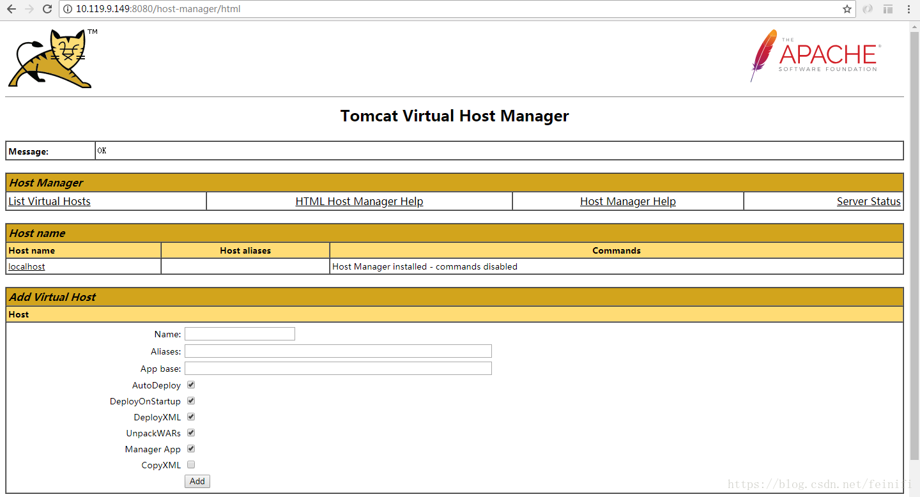Screen dimensions: 920x497
Task: Click the 'Add Virtual Host' section title
Action: pos(52,297)
